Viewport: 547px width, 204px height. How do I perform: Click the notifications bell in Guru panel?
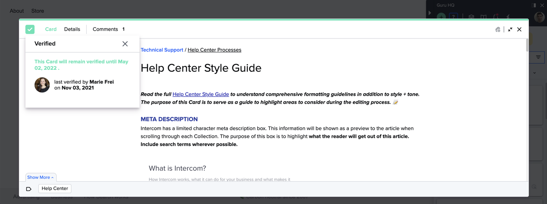(496, 17)
